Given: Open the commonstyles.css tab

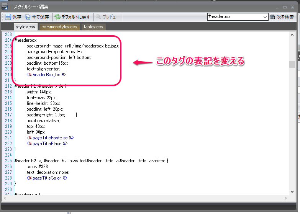Looking at the screenshot, I should pyautogui.click(x=59, y=27).
